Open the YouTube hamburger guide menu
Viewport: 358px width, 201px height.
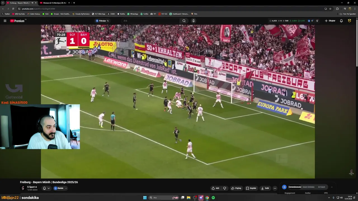coord(5,21)
